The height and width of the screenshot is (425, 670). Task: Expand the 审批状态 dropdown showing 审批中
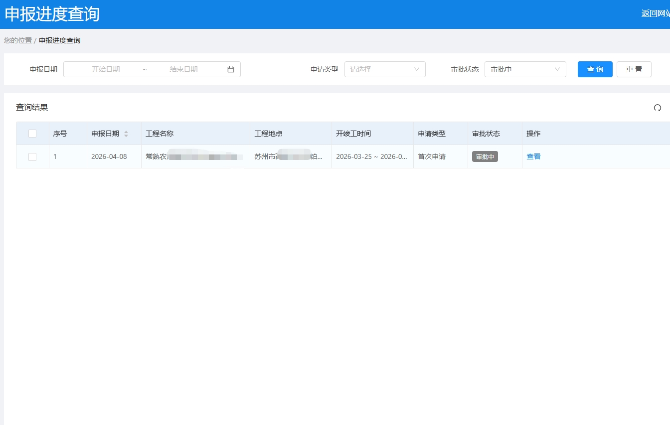pos(525,69)
